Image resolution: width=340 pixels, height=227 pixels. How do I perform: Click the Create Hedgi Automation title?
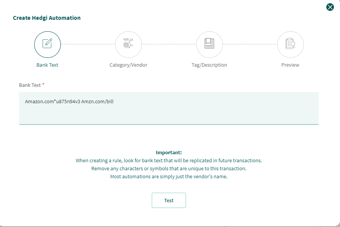(x=47, y=18)
